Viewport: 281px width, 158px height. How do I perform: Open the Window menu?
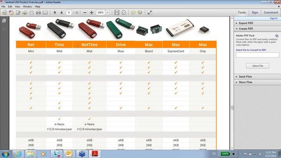(27, 7)
